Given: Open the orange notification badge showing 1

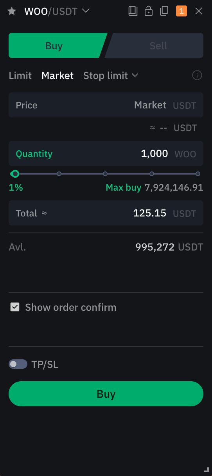Looking at the screenshot, I should [x=181, y=11].
